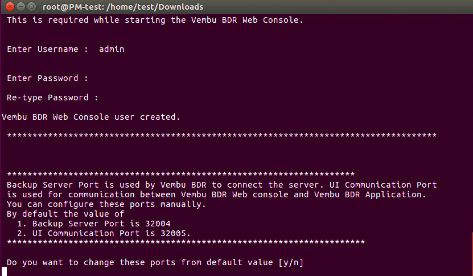This screenshot has height=276, width=473.
Task: Click the 'UI Communication Port is 32005' line
Action: (104, 233)
